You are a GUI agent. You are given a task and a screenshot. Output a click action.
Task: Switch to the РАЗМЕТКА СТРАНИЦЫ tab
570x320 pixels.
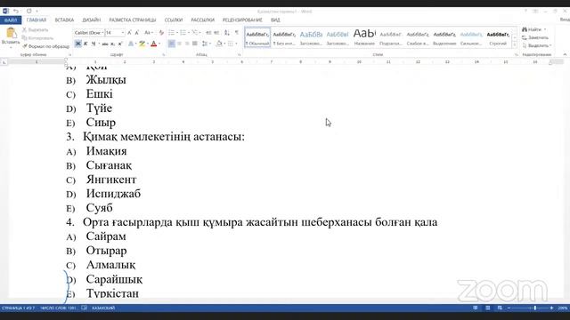(133, 20)
